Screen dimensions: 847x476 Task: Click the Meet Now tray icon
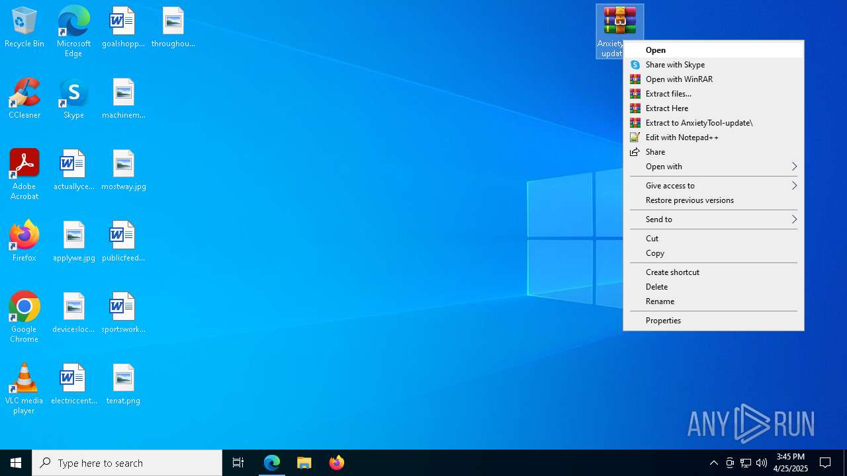[x=730, y=463]
